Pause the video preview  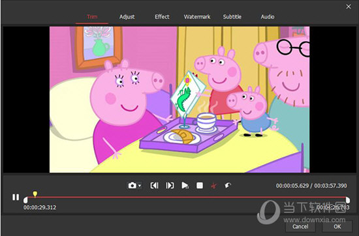click(16, 197)
